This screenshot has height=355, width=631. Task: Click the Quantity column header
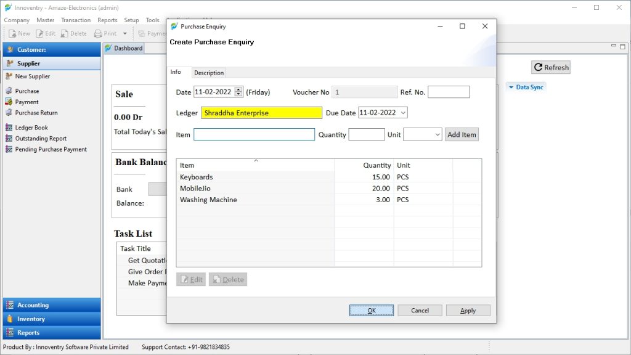(x=364, y=165)
